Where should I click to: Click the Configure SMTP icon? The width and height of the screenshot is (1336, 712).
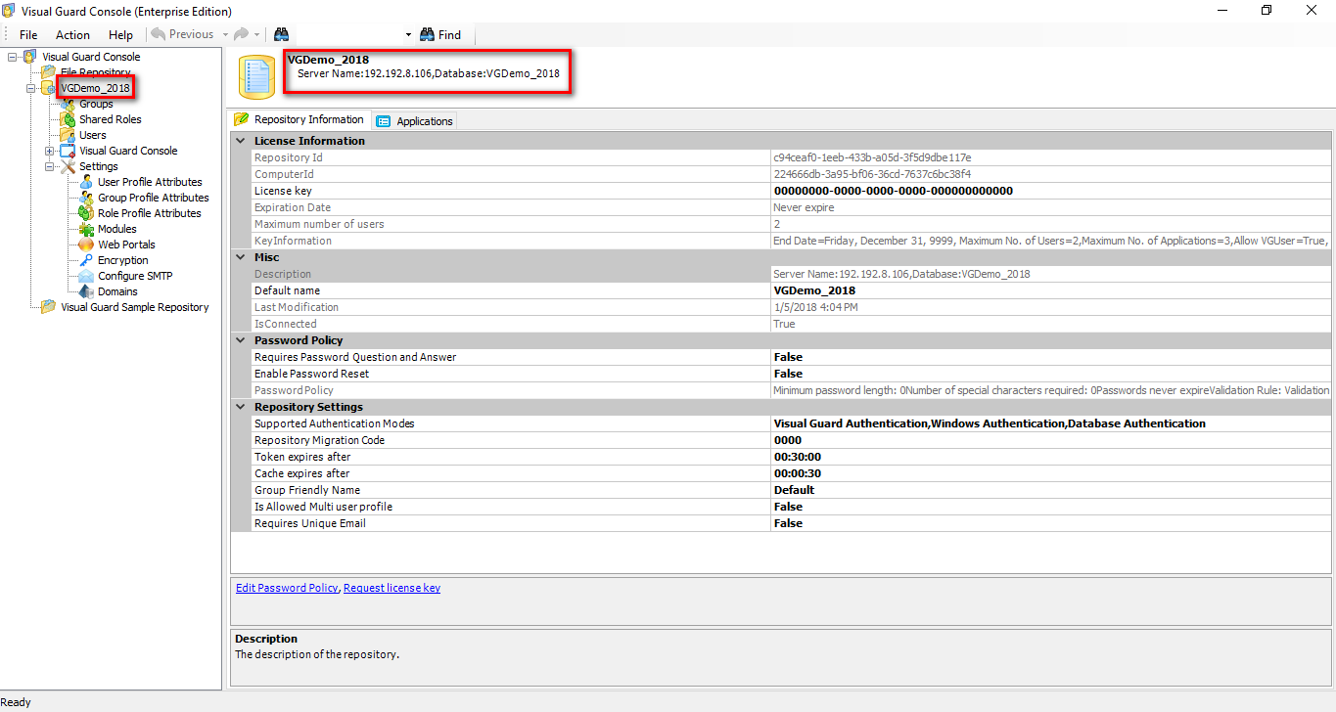click(x=86, y=275)
